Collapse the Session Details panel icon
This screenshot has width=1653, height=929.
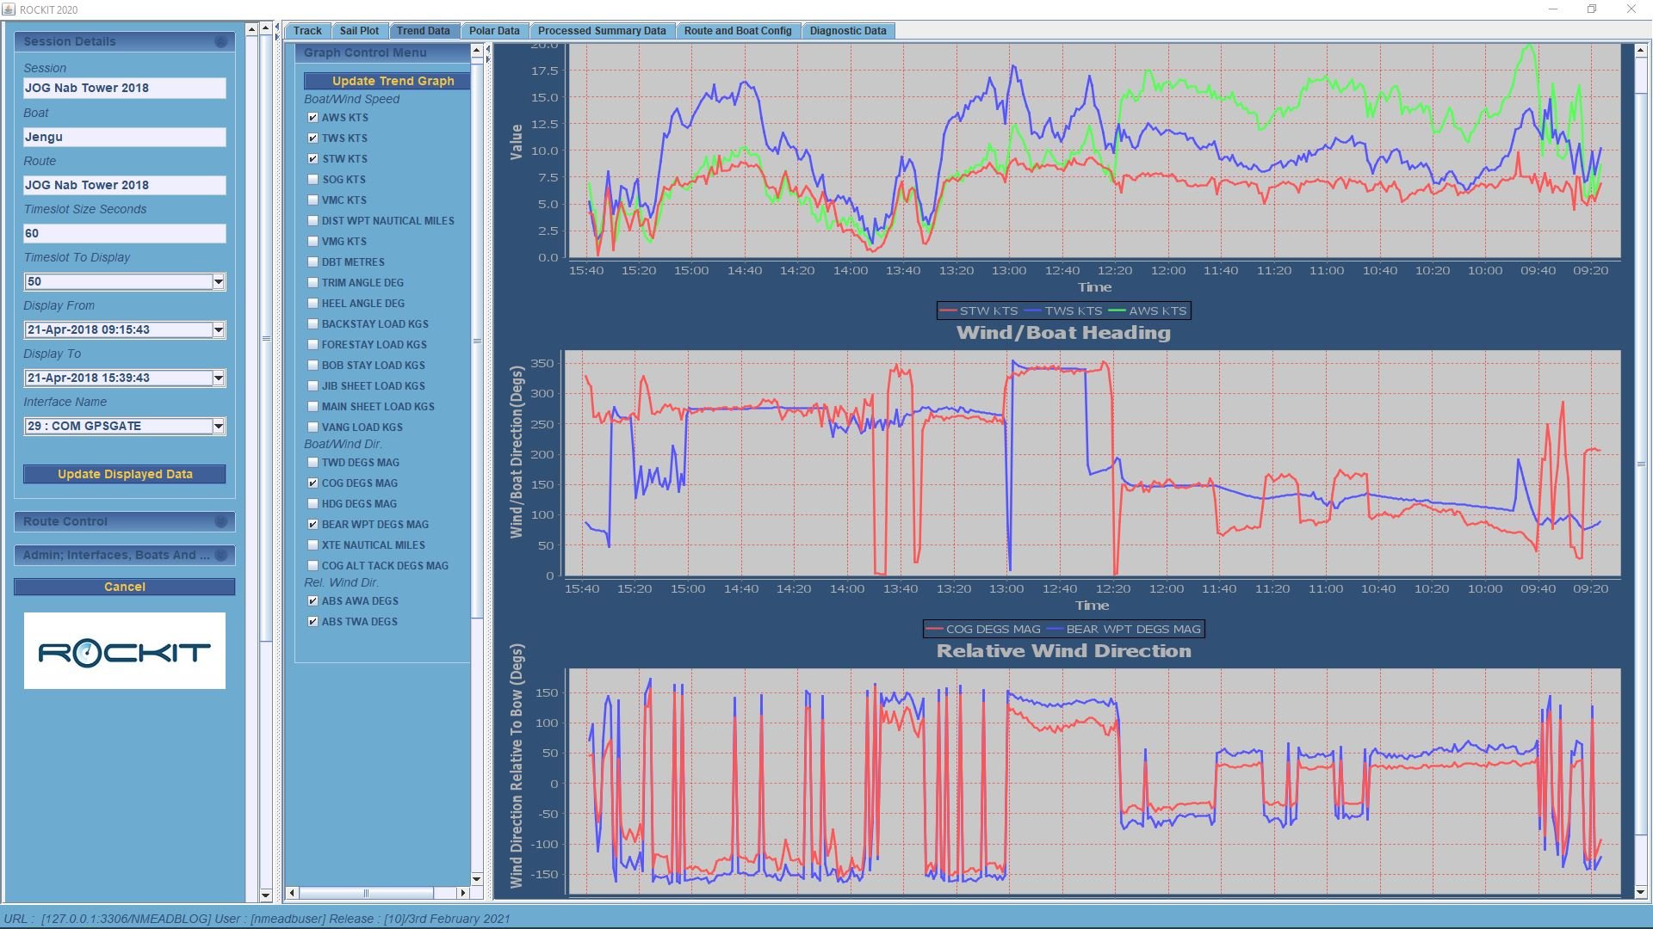pos(220,41)
